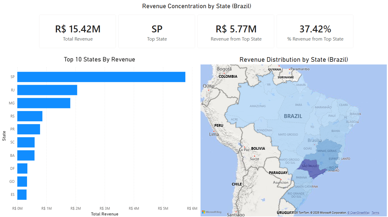Screen dimensions: 388x217
Task: Click the Top 10 States By Revenue title
Action: click(x=100, y=59)
